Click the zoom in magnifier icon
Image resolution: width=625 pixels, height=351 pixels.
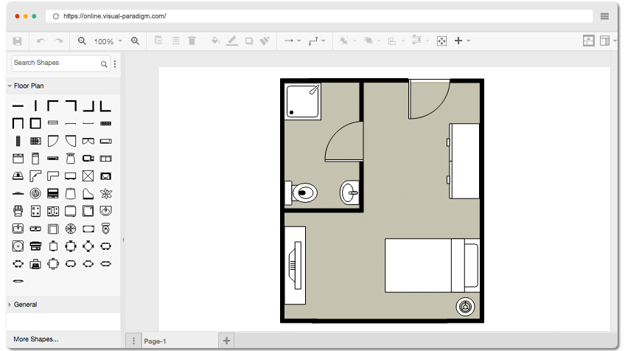pos(135,41)
